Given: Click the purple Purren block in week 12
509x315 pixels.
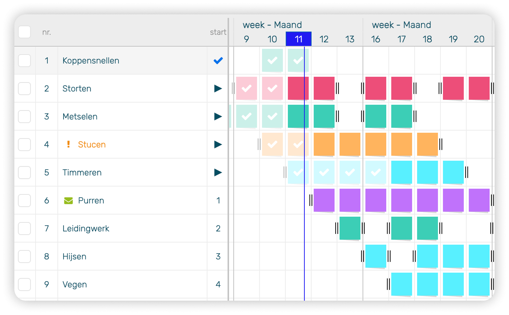Looking at the screenshot, I should (x=324, y=200).
